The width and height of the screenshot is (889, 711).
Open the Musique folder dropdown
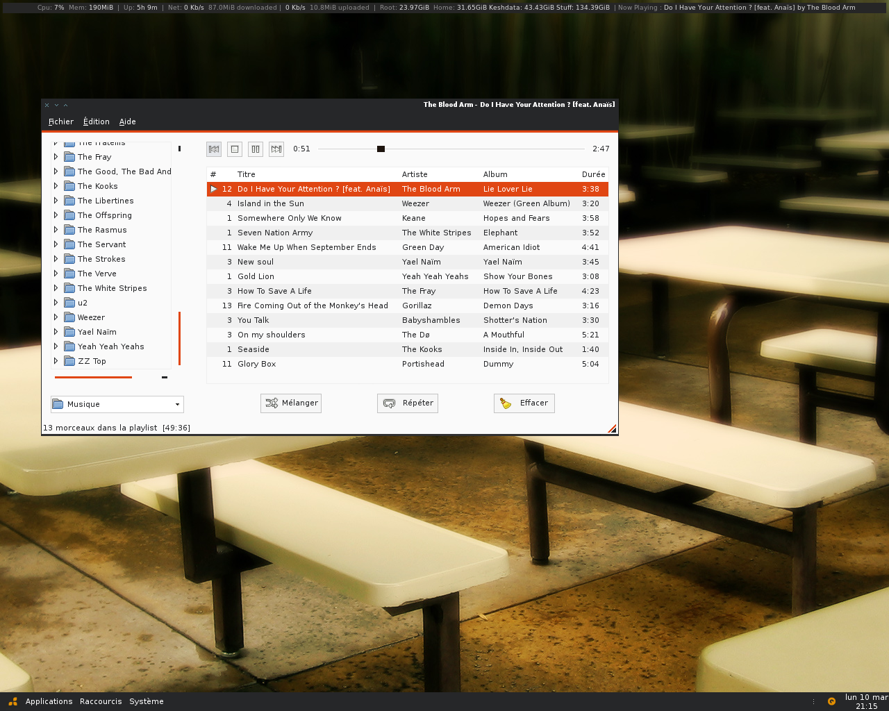pos(117,404)
